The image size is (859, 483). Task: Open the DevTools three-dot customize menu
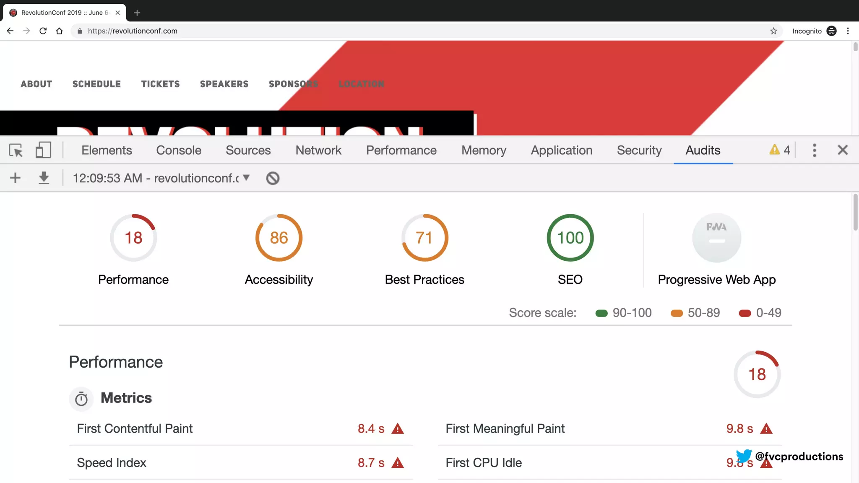pos(814,150)
